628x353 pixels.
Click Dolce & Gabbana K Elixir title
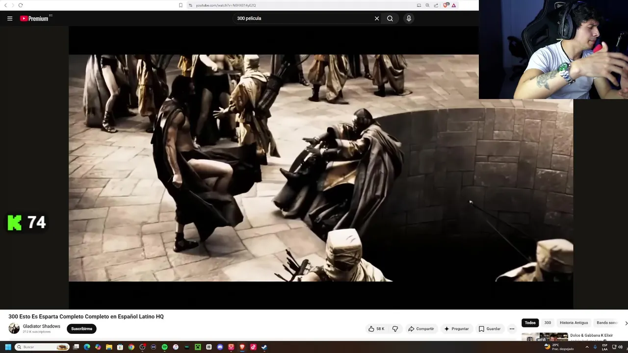pos(591,335)
